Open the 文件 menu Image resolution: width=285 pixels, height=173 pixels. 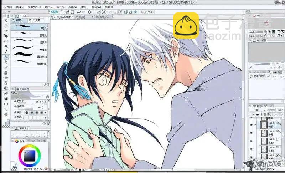pos(8,7)
